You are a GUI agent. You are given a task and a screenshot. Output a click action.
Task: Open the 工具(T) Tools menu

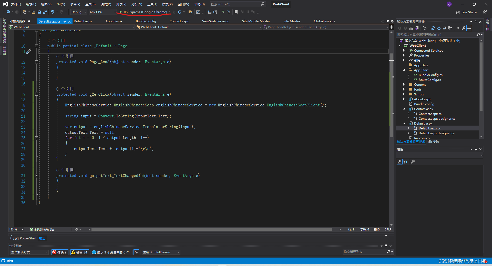point(152,4)
